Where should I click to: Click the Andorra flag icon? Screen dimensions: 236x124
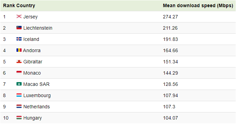point(19,50)
